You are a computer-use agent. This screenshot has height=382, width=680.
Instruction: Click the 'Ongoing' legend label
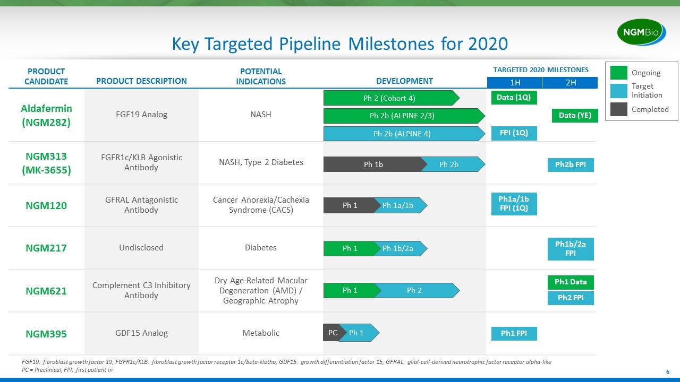[646, 73]
